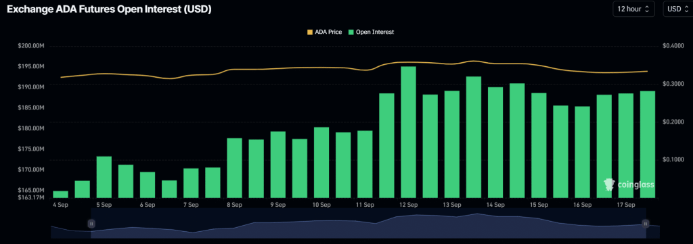Open the 12 hour interval dropdown
693x244 pixels.
point(633,9)
